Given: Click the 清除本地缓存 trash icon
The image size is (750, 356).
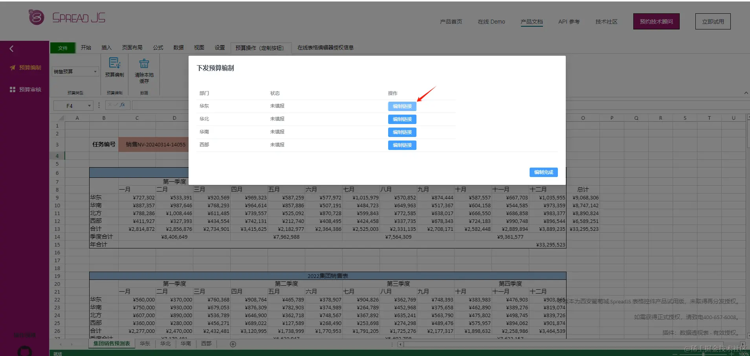Looking at the screenshot, I should pos(144,63).
